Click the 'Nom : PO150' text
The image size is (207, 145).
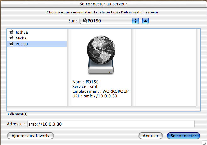point(86,82)
